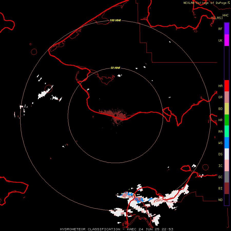Click the GR legend label
This screenshot has width=231, height=231.
[x=220, y=97]
